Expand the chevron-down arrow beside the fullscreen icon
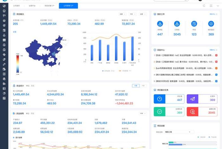222x149 pixels. click(218, 6)
